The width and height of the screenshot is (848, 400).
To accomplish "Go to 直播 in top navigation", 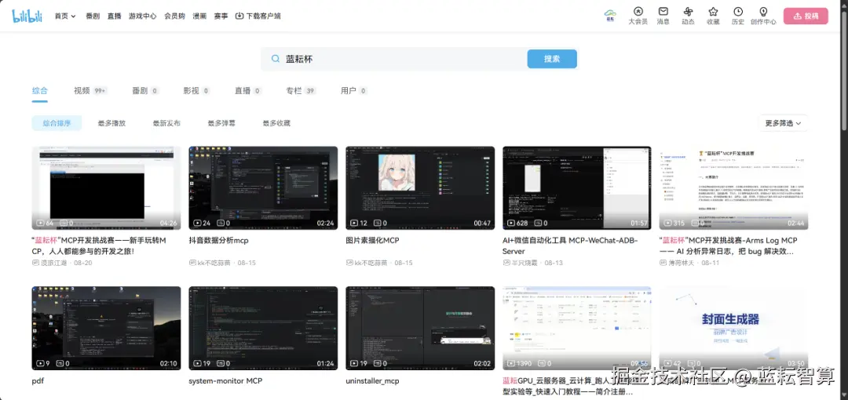I will pos(114,16).
